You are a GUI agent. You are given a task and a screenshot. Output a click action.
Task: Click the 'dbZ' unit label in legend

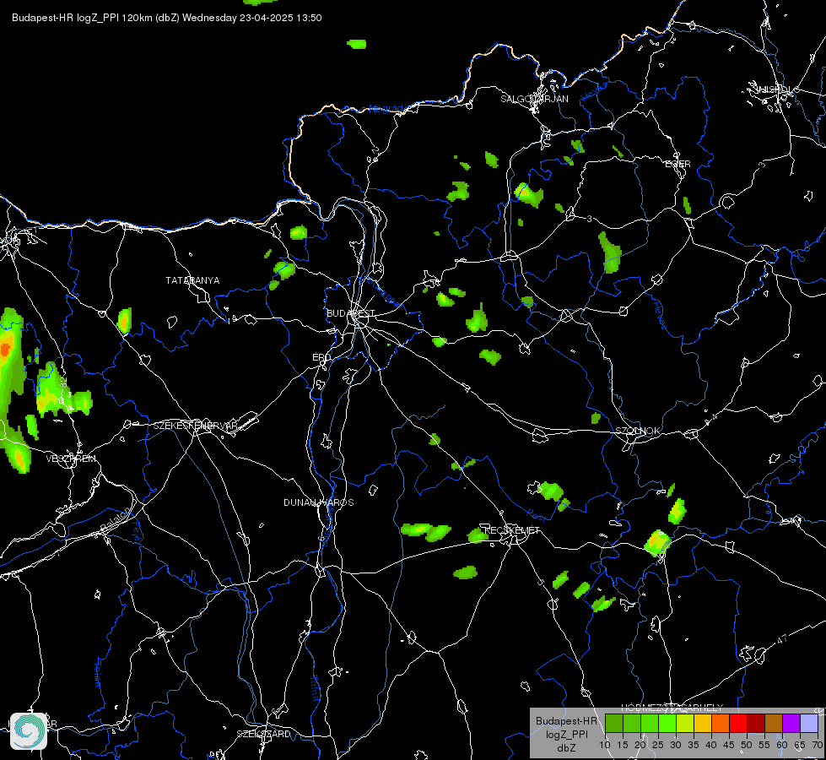pos(566,748)
